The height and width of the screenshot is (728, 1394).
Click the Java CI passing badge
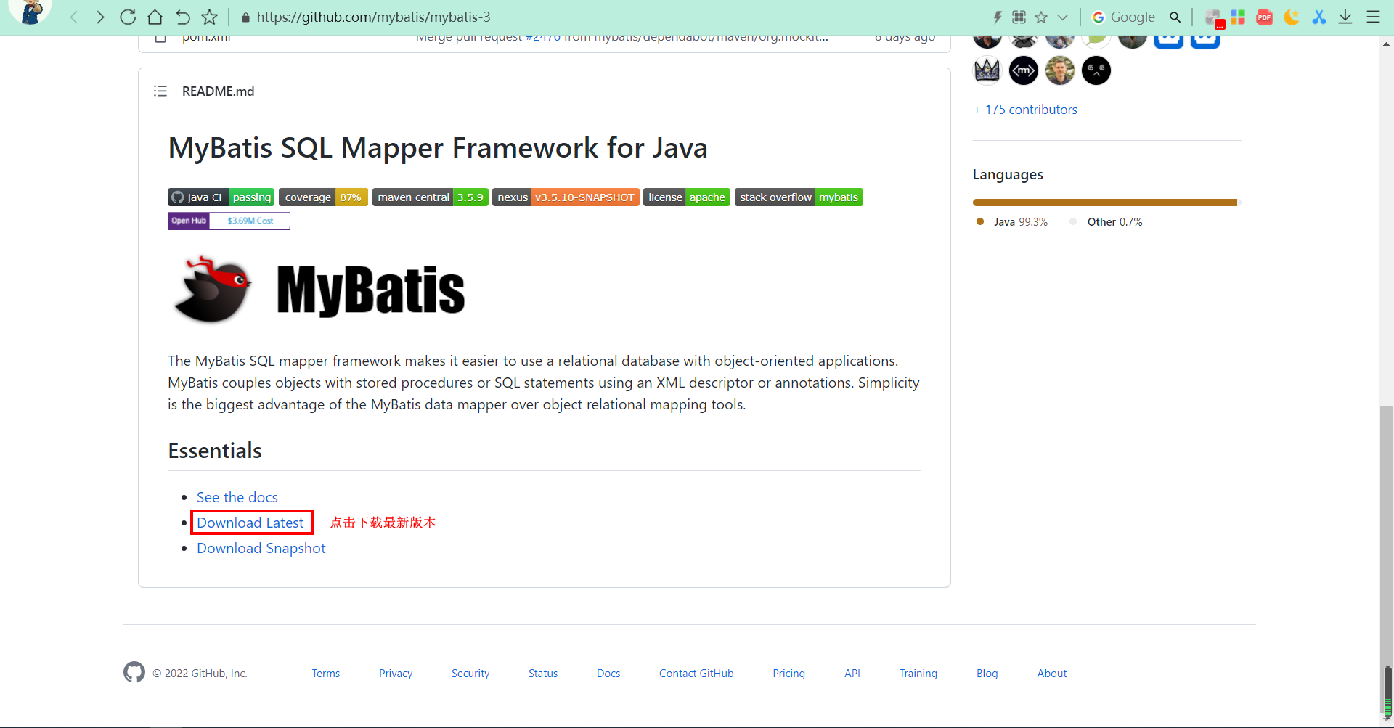click(221, 197)
